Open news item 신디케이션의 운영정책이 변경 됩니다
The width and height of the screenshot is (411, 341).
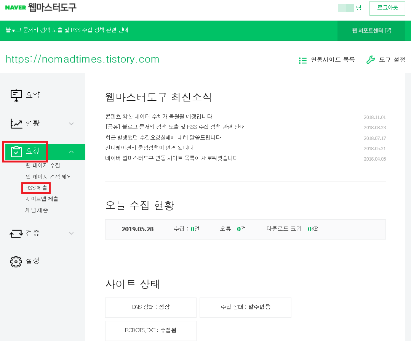pyautogui.click(x=149, y=148)
